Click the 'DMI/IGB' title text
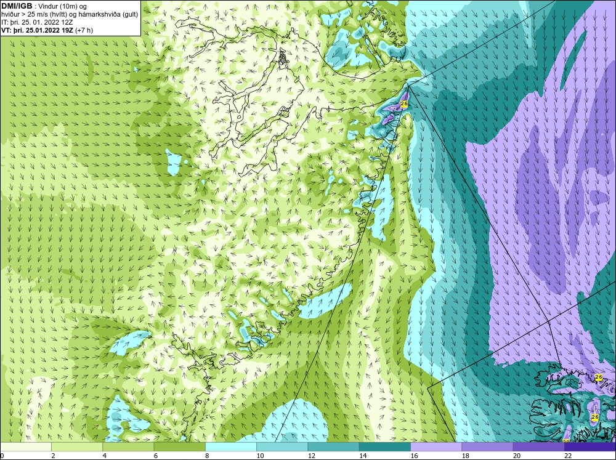 [17, 6]
